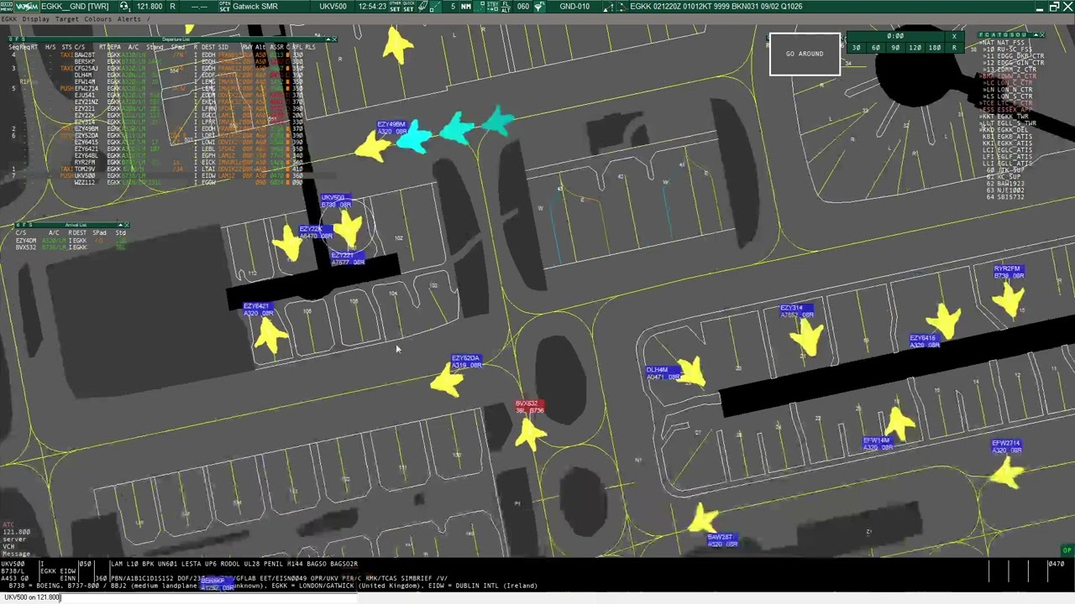Screen dimensions: 1075x604
Task: Select aircraft DLH4M on stand
Action: [690, 372]
